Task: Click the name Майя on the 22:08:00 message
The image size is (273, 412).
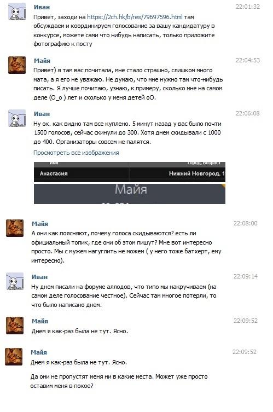Action: point(40,224)
